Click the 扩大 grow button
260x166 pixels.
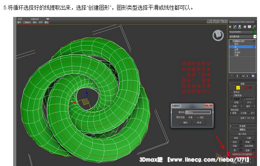tap(249, 102)
